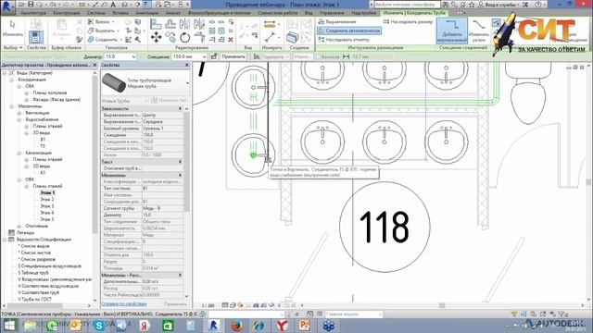This screenshot has width=593, height=333.
Task: Open the Этаж 3 floor plan
Action: click(x=47, y=206)
